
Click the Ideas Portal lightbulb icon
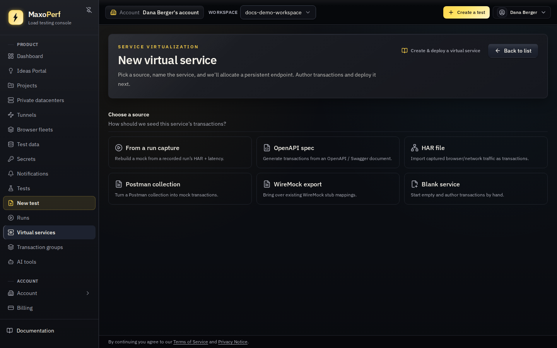coord(11,71)
